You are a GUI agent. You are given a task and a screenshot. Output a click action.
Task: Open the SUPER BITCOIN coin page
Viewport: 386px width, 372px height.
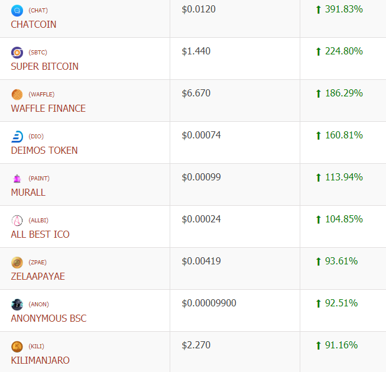click(44, 66)
